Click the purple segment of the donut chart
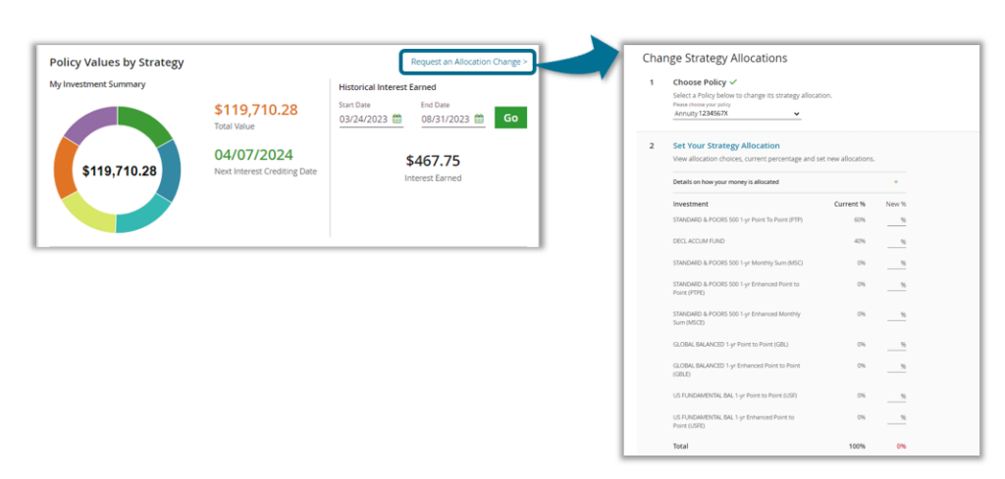The image size is (1005, 479). click(x=89, y=124)
